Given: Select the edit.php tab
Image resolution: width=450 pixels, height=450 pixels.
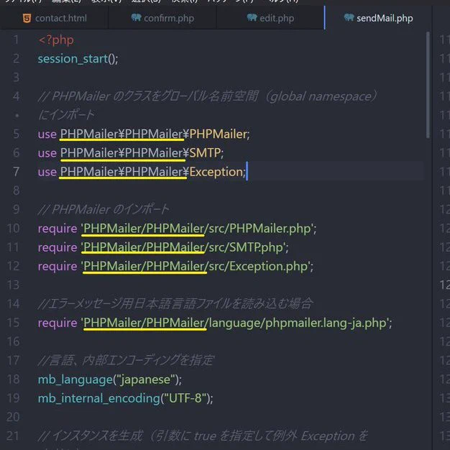Looking at the screenshot, I should [x=270, y=18].
